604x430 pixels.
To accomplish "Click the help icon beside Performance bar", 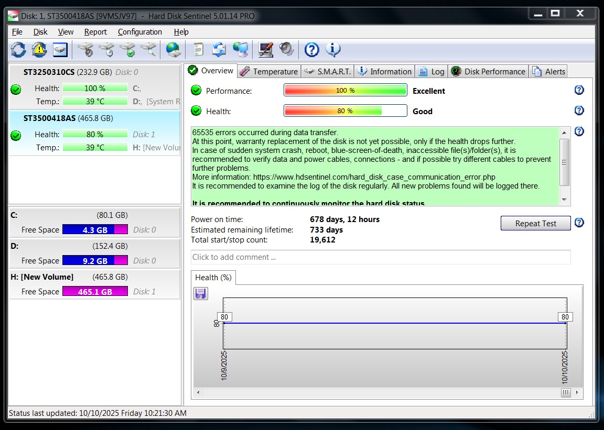I will tap(579, 90).
